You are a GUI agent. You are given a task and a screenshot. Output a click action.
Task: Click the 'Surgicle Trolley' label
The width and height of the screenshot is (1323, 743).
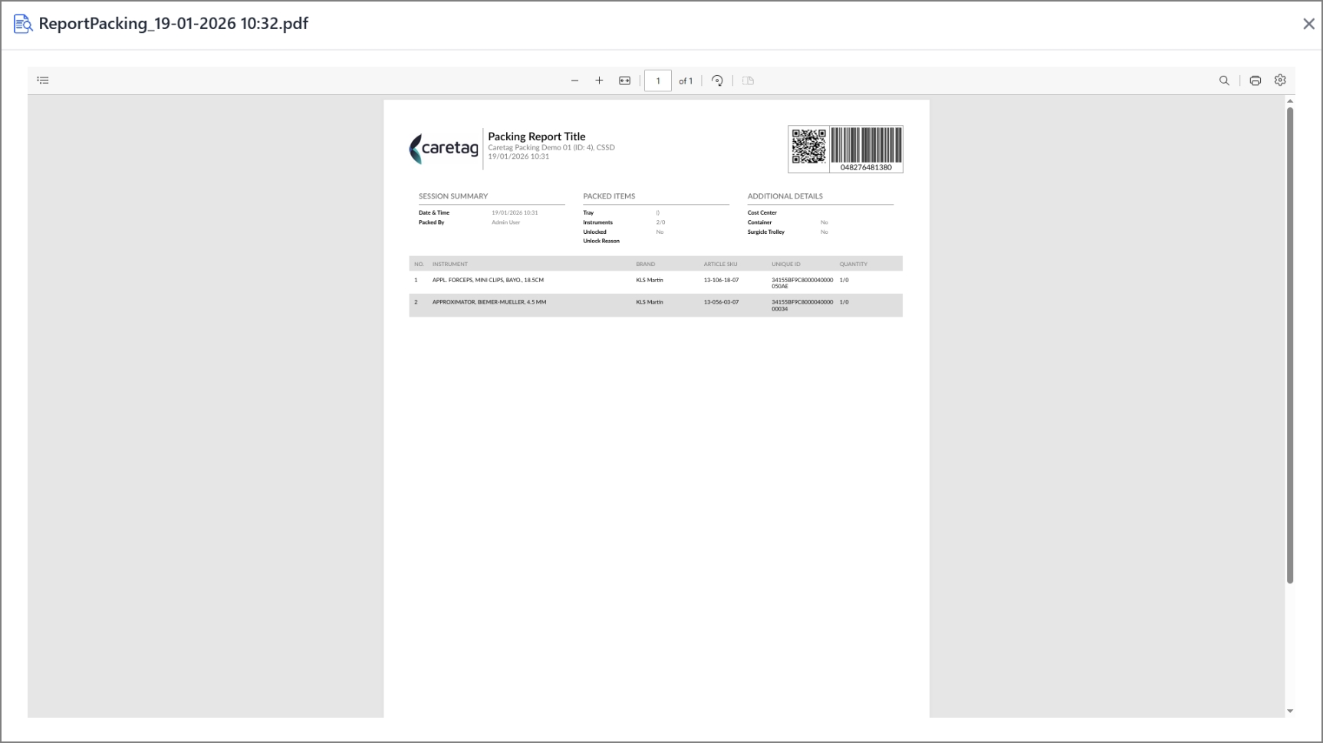point(765,232)
